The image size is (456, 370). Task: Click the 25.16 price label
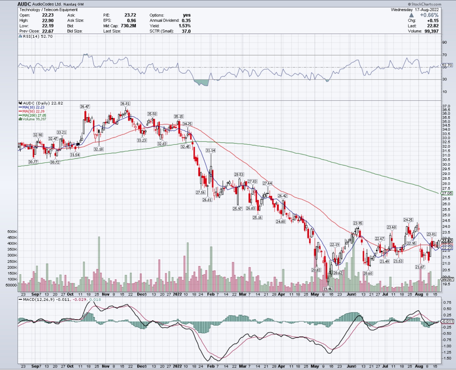pyautogui.click(x=257, y=218)
